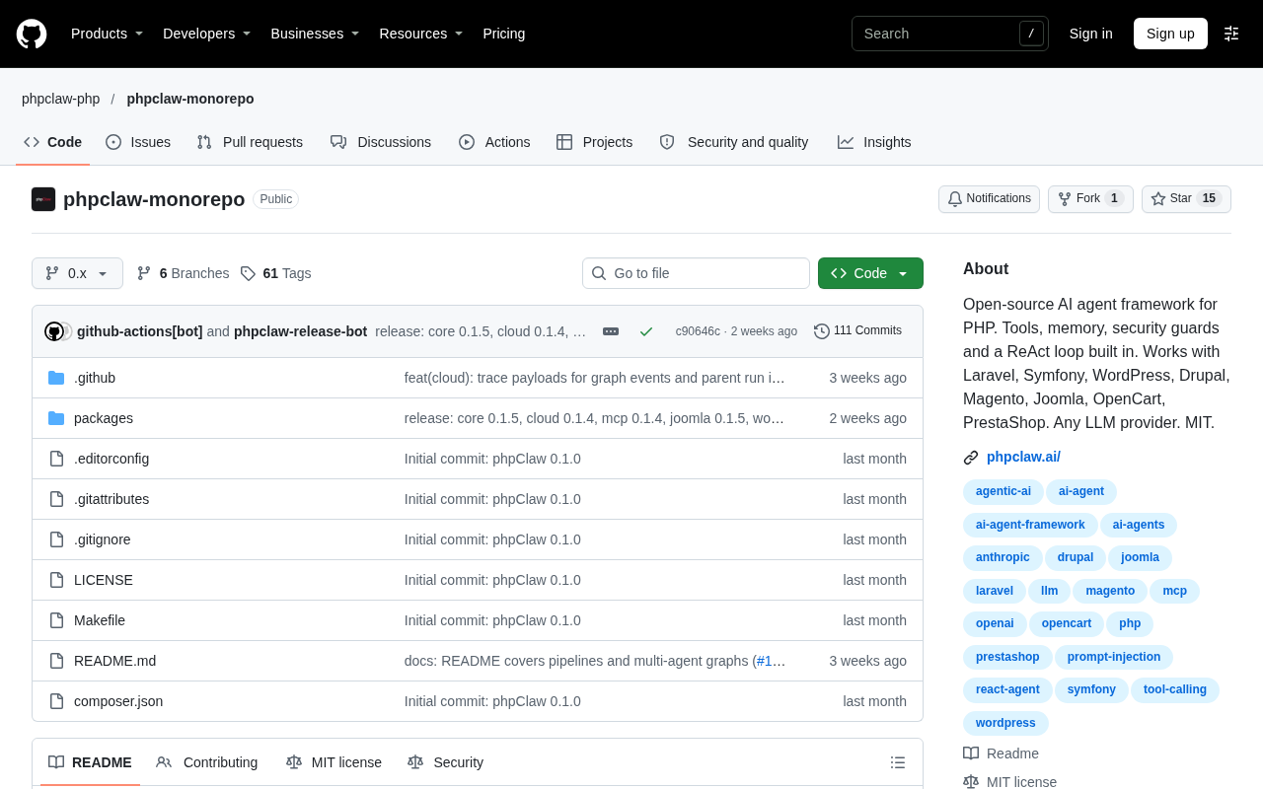Image resolution: width=1263 pixels, height=789 pixels.
Task: Click the Go to file field
Action: coord(696,273)
